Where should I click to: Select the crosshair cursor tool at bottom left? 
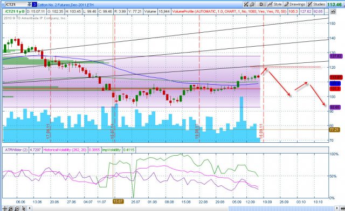click(x=4, y=208)
